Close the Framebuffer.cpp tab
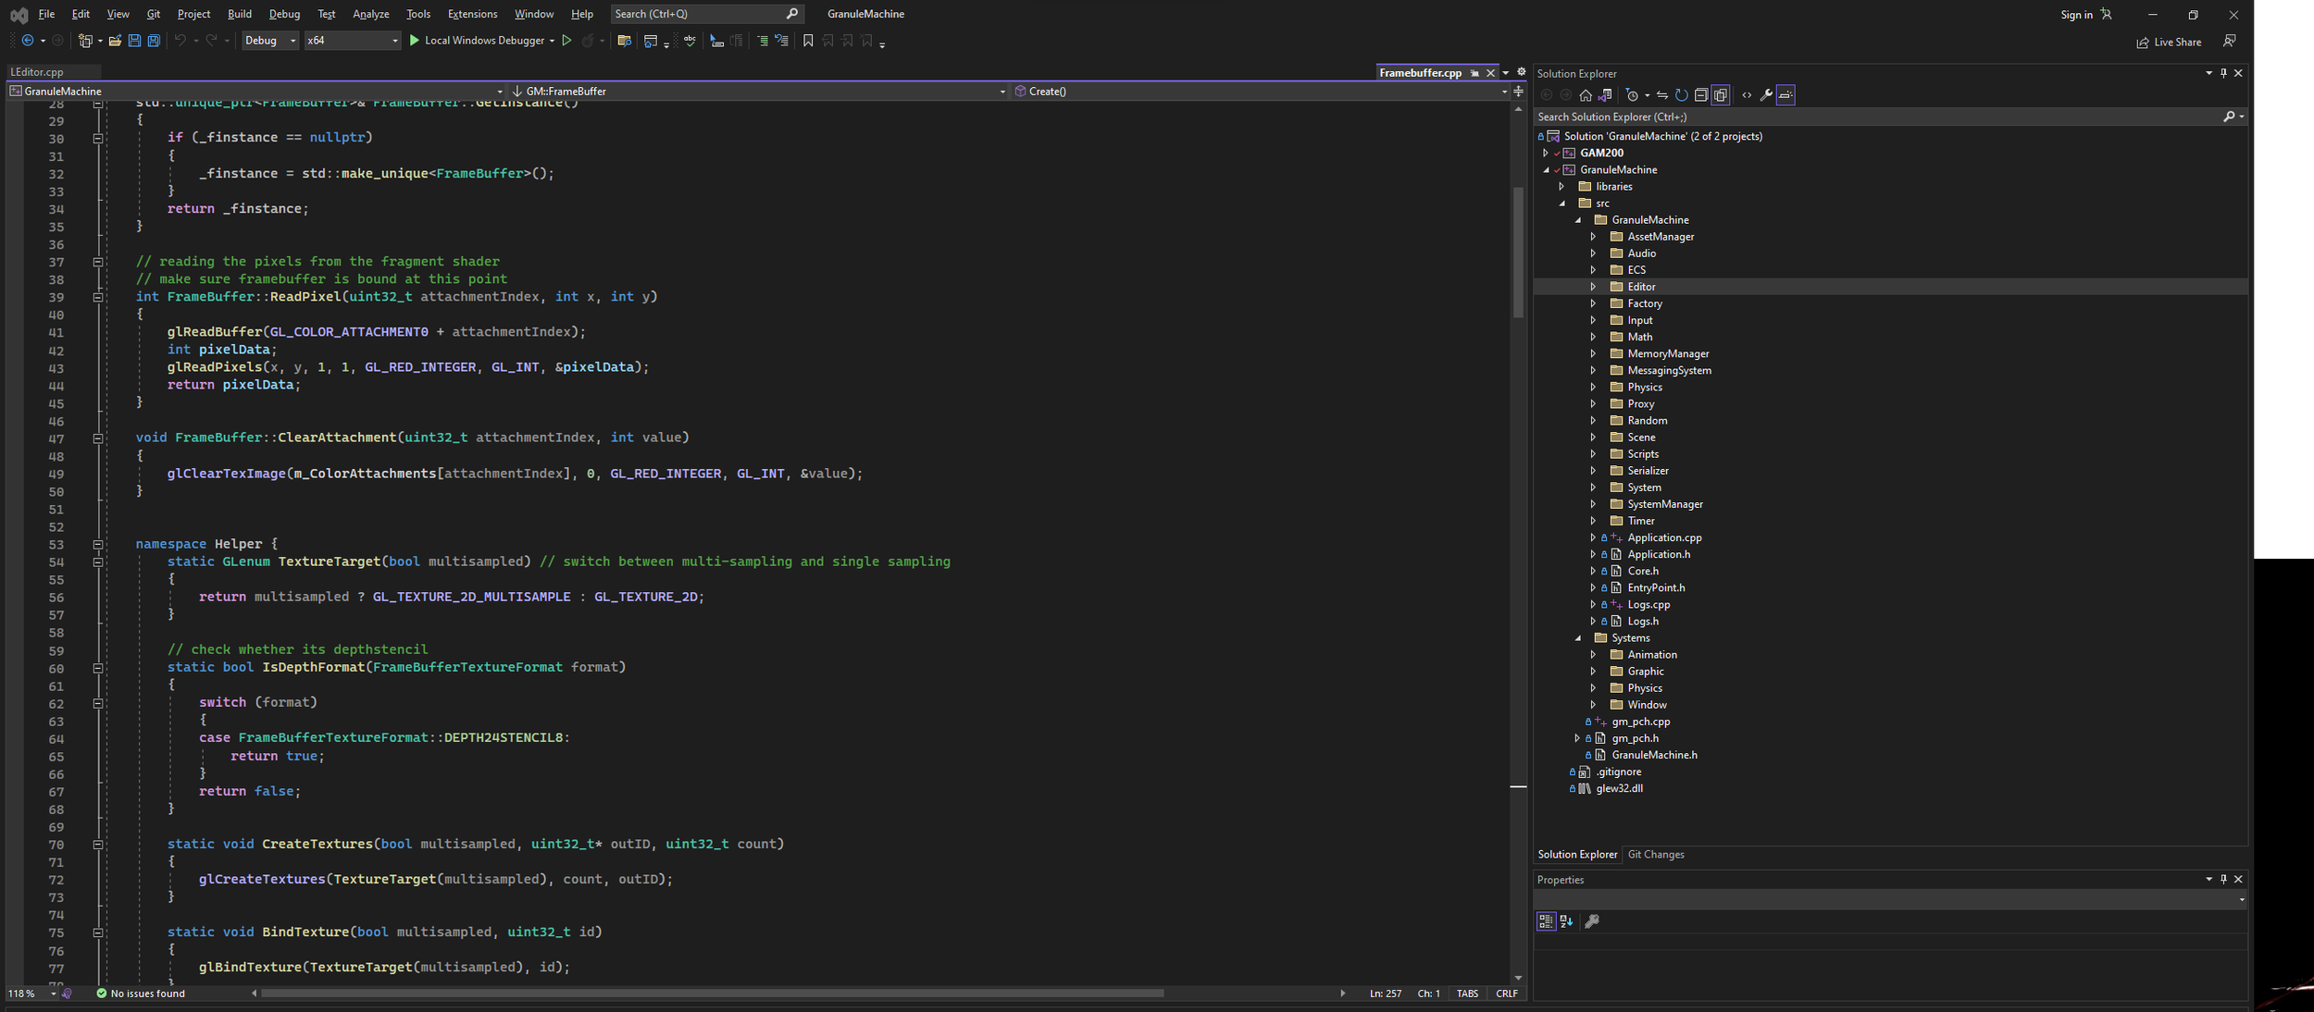 pos(1490,73)
